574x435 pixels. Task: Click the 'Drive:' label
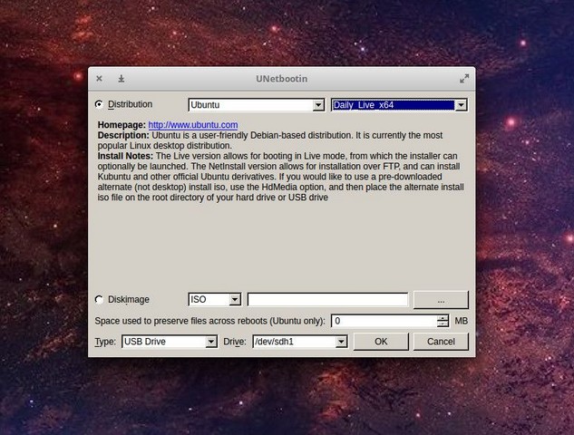click(235, 342)
